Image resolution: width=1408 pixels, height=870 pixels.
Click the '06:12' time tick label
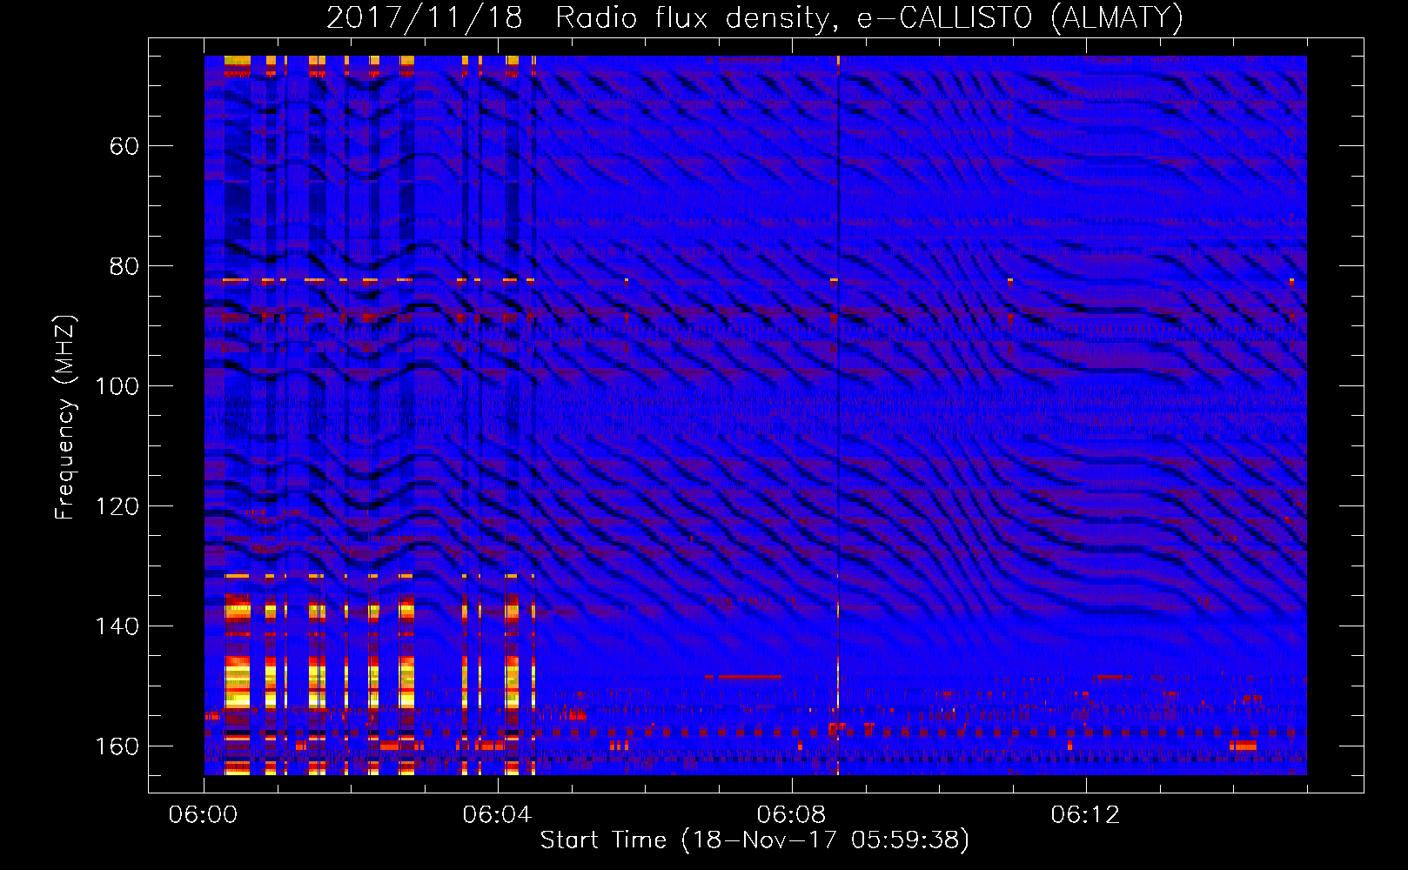[x=1085, y=815]
